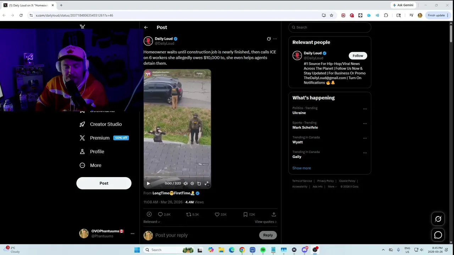454x255 pixels.
Task: Click the video progress bar
Action: [177, 177]
